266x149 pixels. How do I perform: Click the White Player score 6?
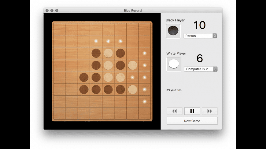click(x=200, y=58)
